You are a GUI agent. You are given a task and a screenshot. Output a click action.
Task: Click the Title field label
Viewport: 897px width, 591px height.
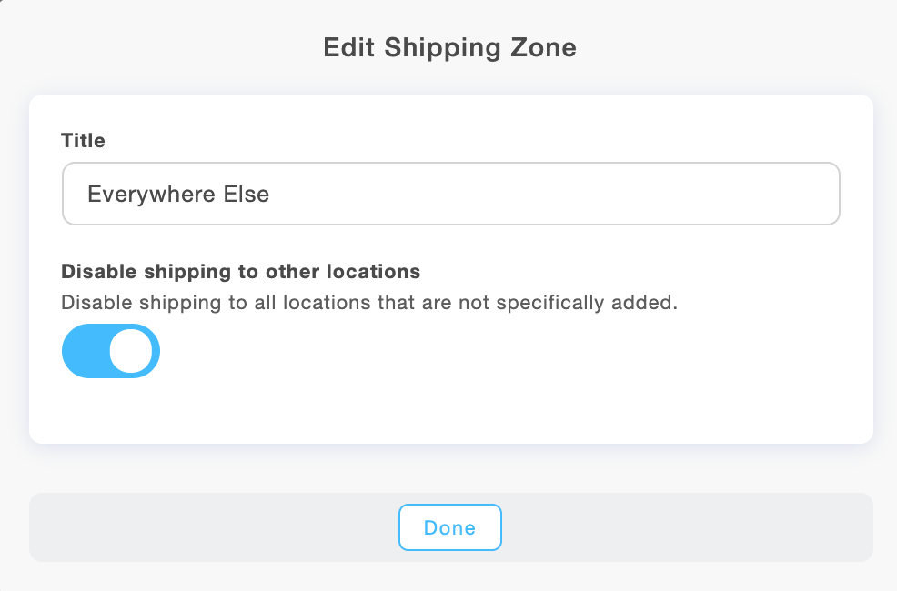tap(83, 141)
